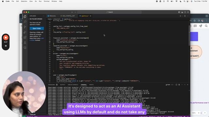Open the Explorer view in activity bar
The image size is (209, 117).
pyautogui.click(x=25, y=17)
